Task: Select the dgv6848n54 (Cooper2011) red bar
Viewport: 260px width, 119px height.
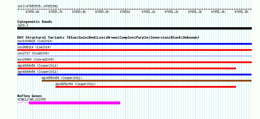Action: coord(127,68)
